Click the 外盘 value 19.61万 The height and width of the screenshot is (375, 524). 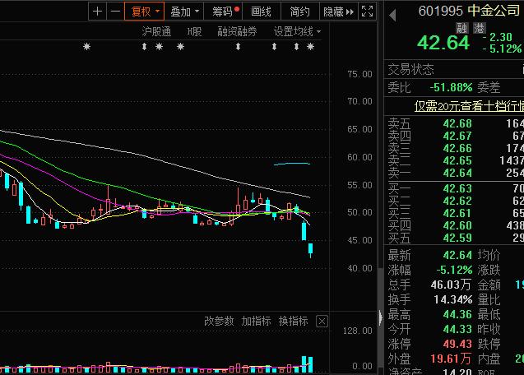[x=451, y=359]
